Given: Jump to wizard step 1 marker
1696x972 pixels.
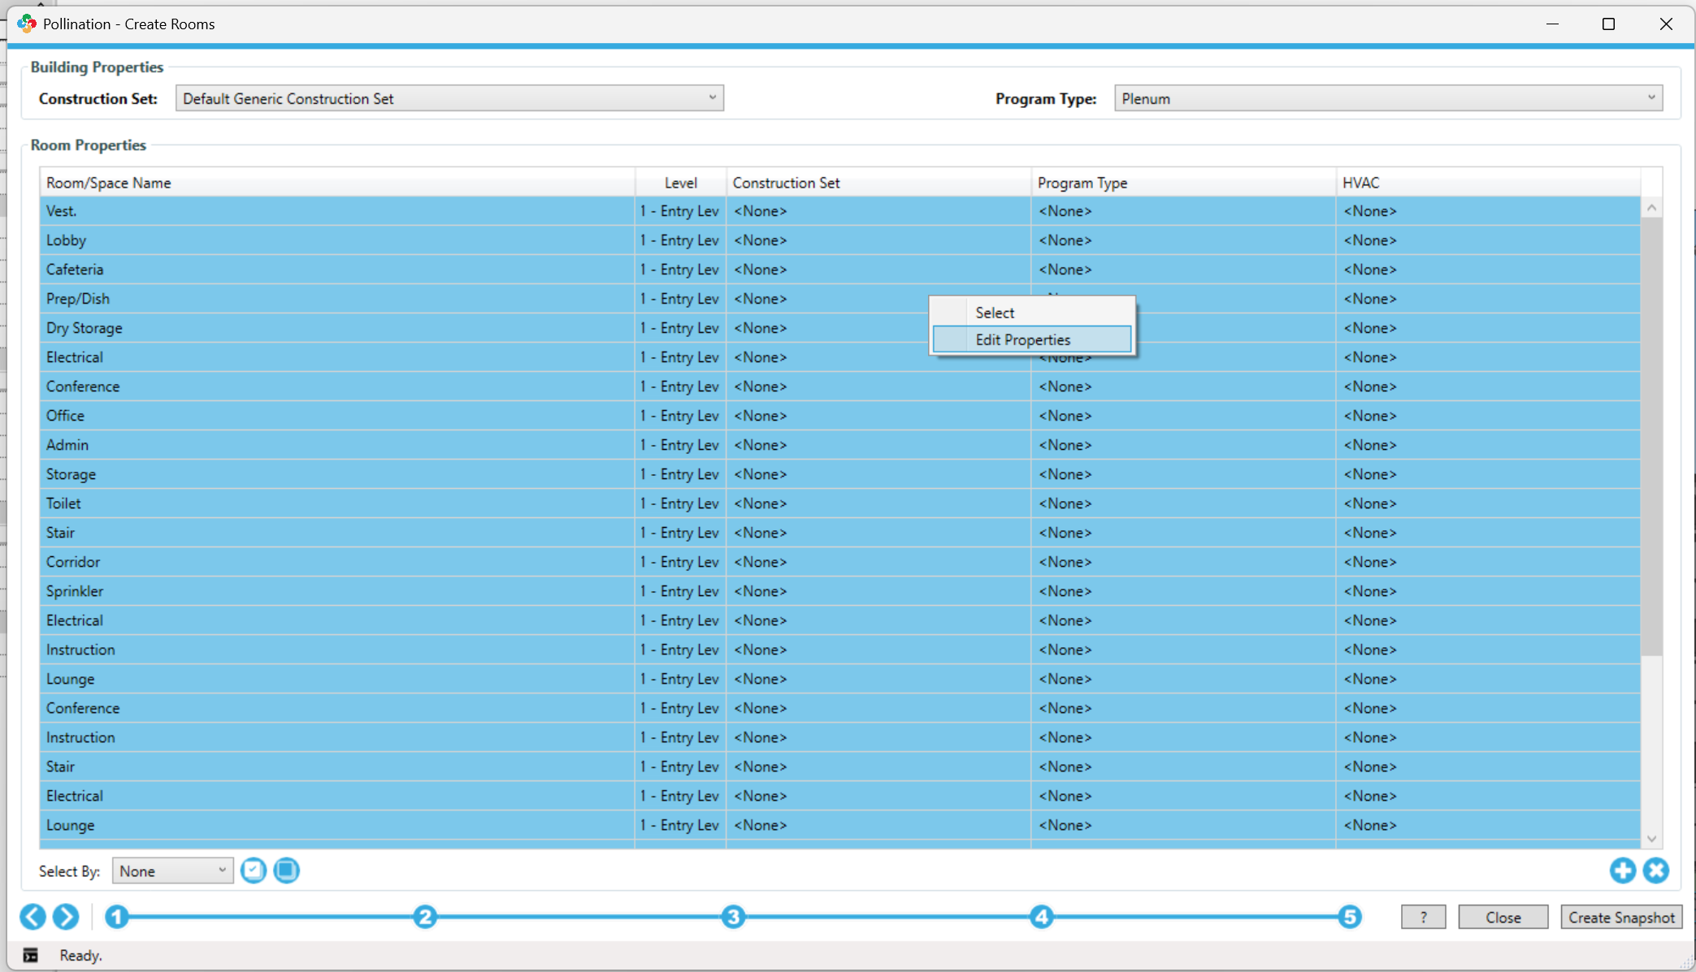Looking at the screenshot, I should (116, 917).
